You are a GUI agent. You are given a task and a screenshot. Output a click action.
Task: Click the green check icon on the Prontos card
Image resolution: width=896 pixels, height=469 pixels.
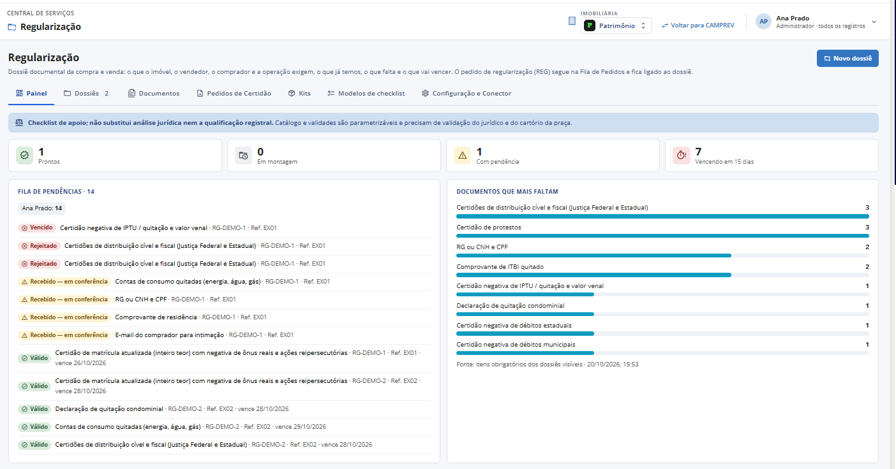coord(24,155)
